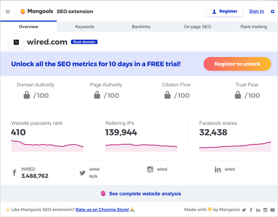Click the Domain Authority lock icon
The height and width of the screenshot is (217, 278).
pyautogui.click(x=27, y=95)
